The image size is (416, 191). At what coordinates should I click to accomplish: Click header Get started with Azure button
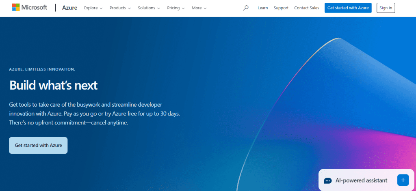click(x=348, y=8)
